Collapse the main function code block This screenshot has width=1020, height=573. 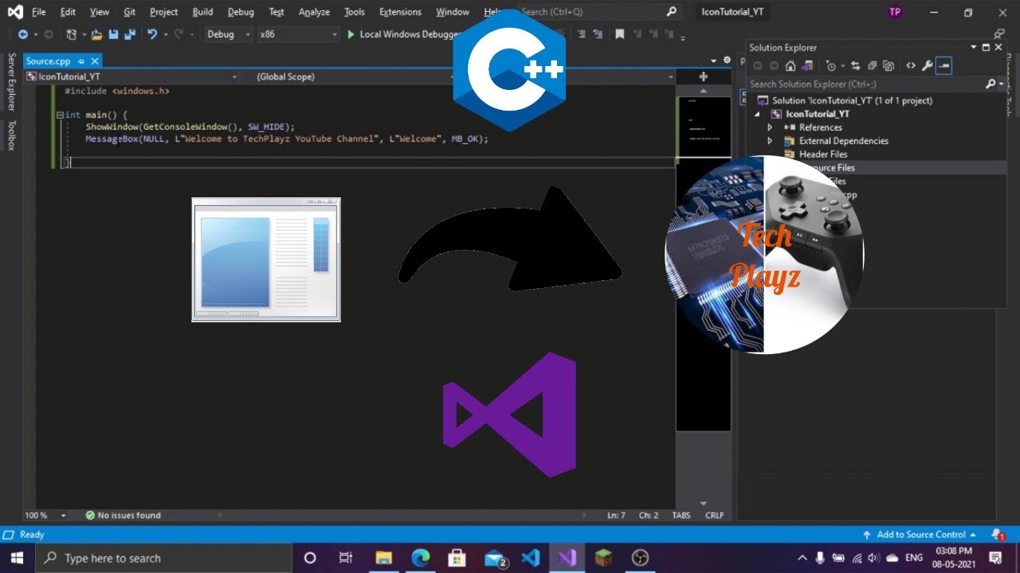[x=60, y=115]
